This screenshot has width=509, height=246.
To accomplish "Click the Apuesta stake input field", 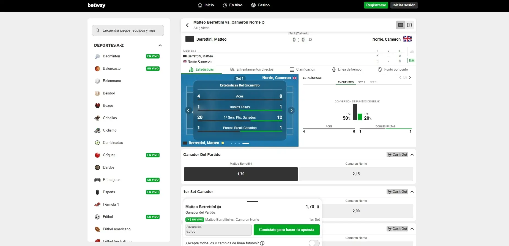I will (x=218, y=230).
